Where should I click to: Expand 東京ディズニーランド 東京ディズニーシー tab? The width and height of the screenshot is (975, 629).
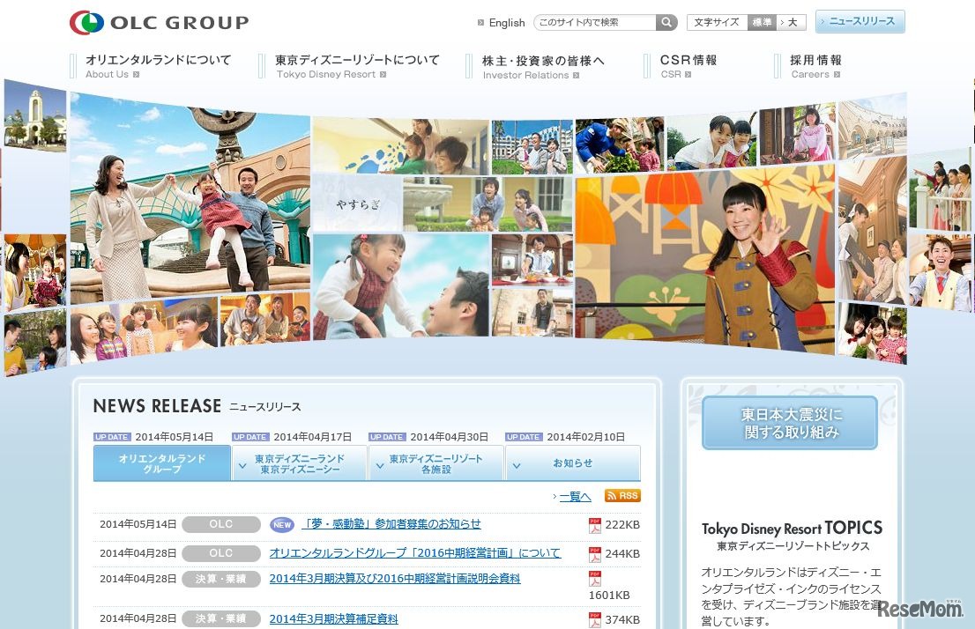(x=299, y=463)
